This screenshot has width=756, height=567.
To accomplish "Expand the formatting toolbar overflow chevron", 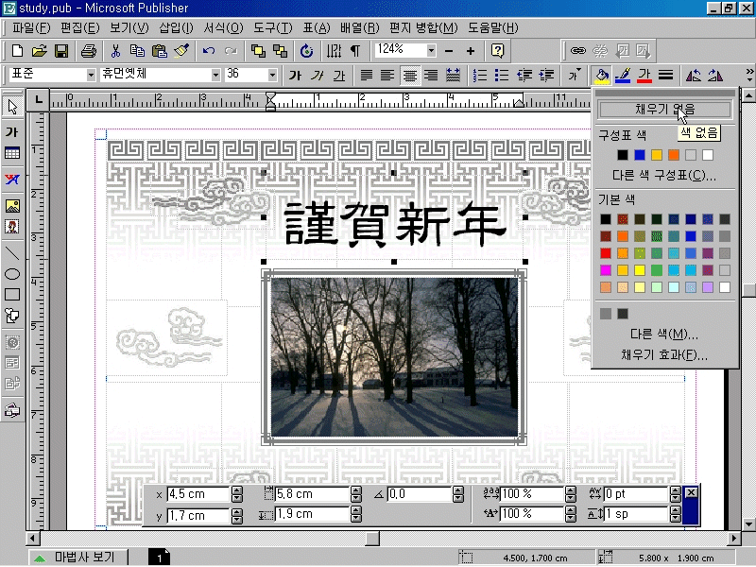I will click(749, 75).
